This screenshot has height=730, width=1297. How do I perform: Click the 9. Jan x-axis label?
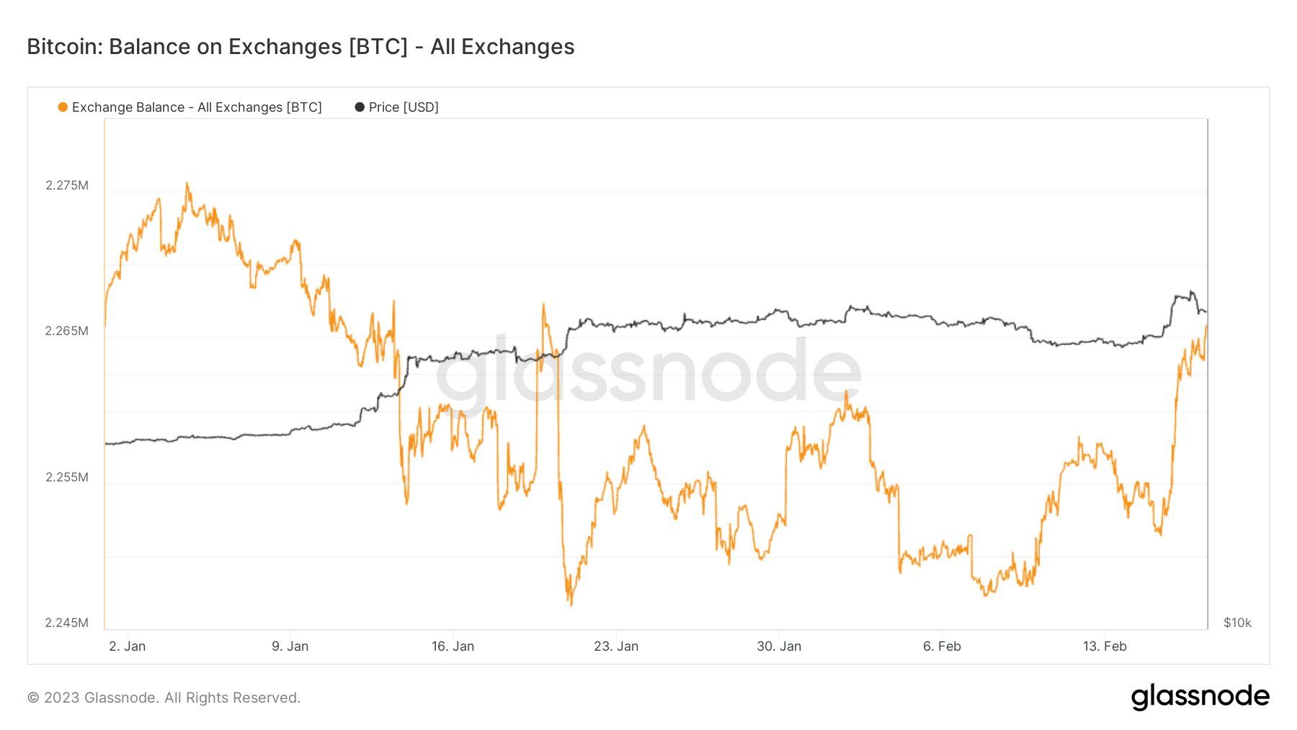290,646
